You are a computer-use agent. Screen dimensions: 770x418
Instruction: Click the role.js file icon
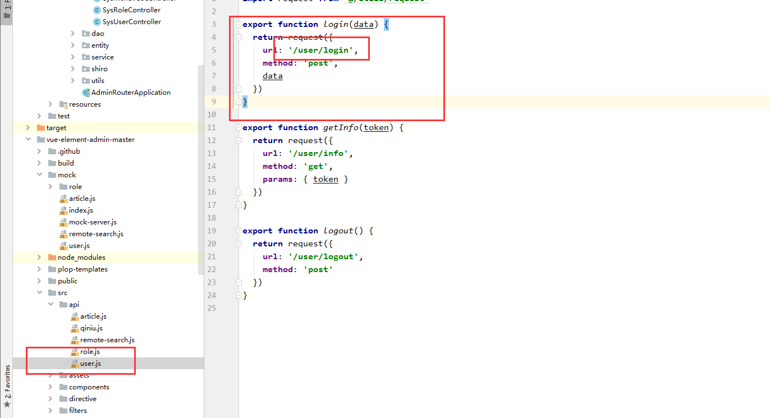[75, 352]
